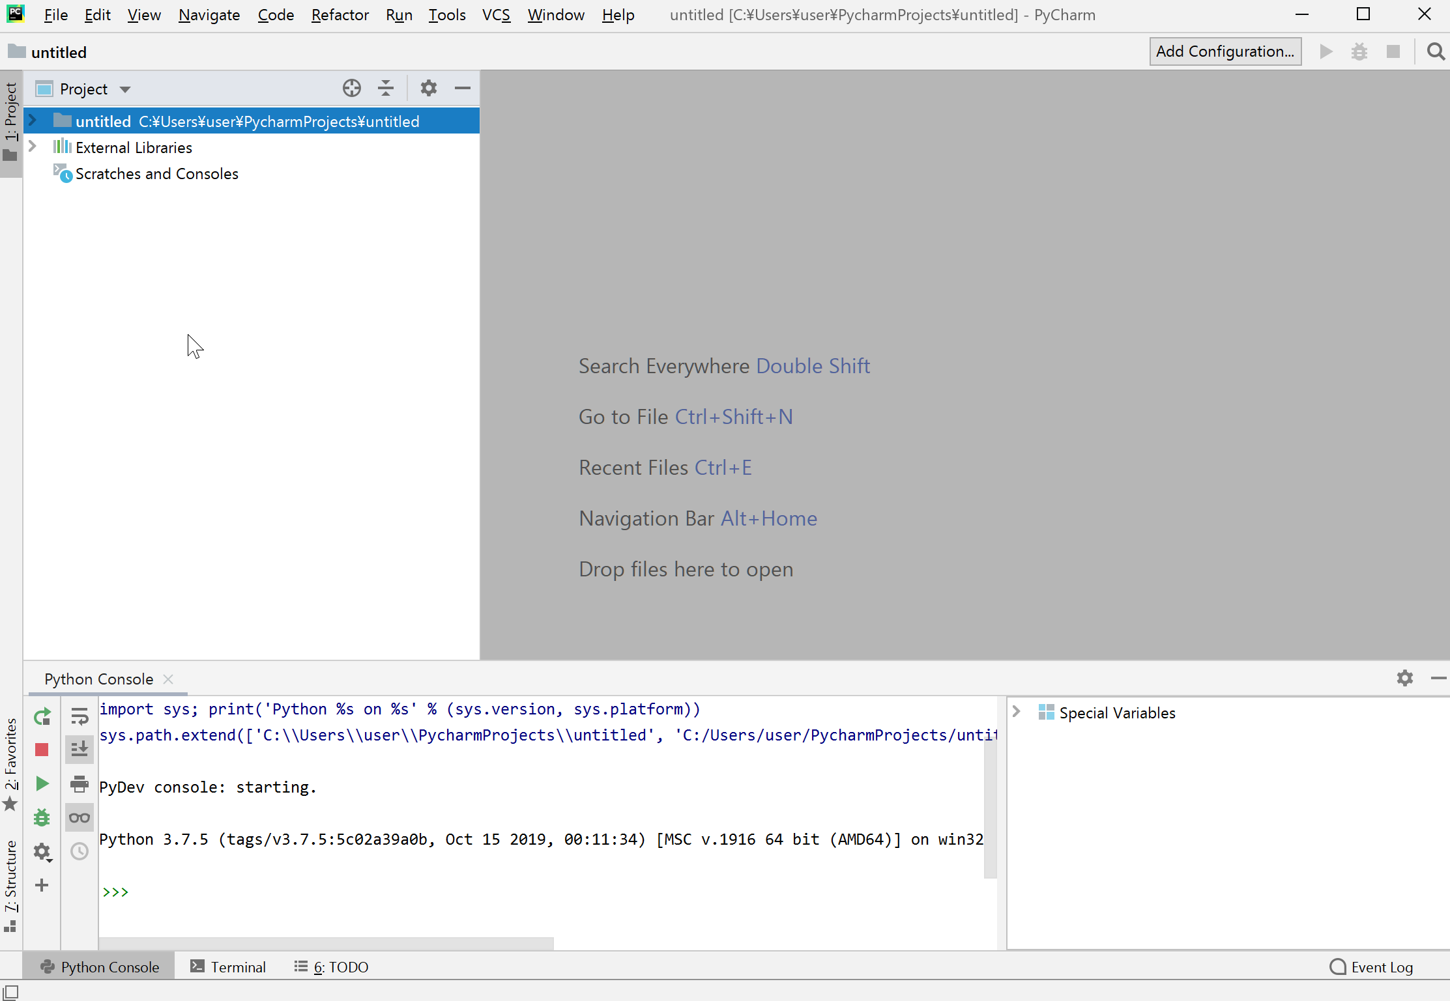Image resolution: width=1450 pixels, height=1001 pixels.
Task: Add new console with plus icon
Action: point(42,885)
